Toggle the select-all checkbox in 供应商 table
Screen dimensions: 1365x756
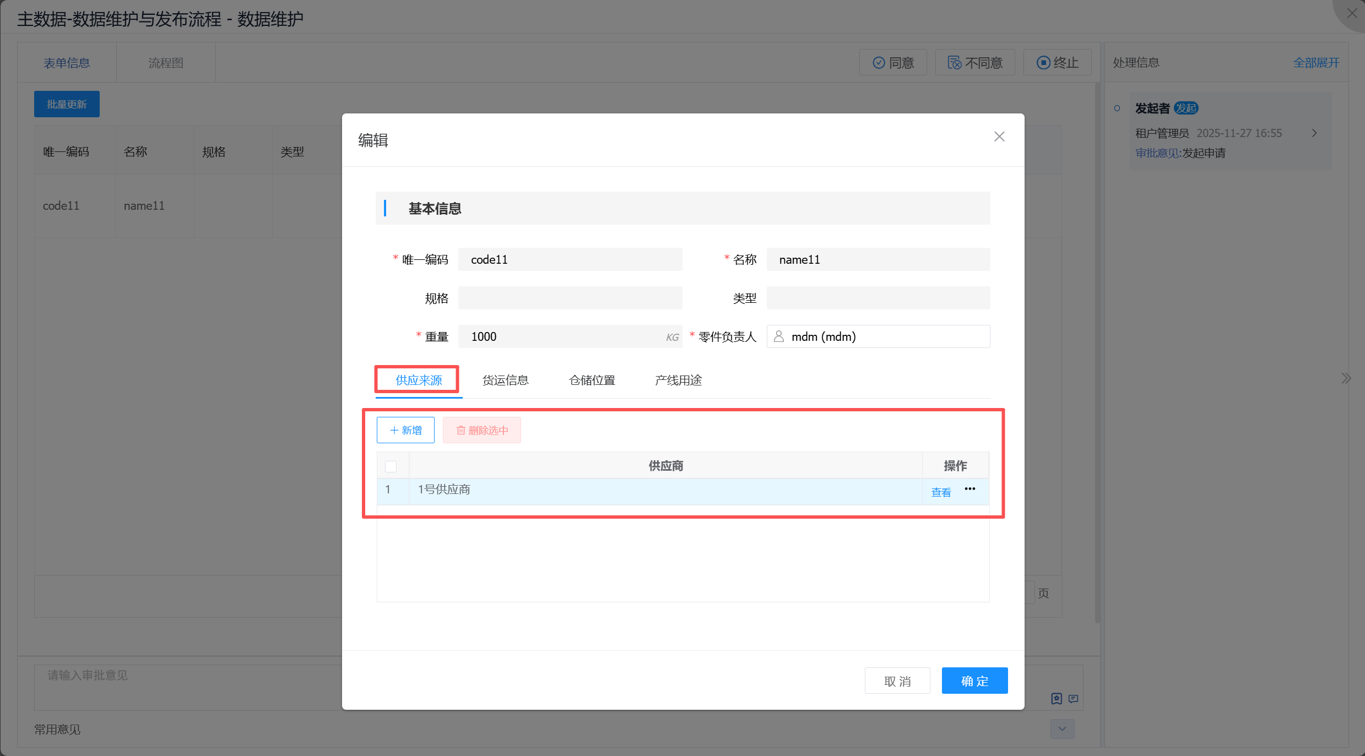pos(391,466)
